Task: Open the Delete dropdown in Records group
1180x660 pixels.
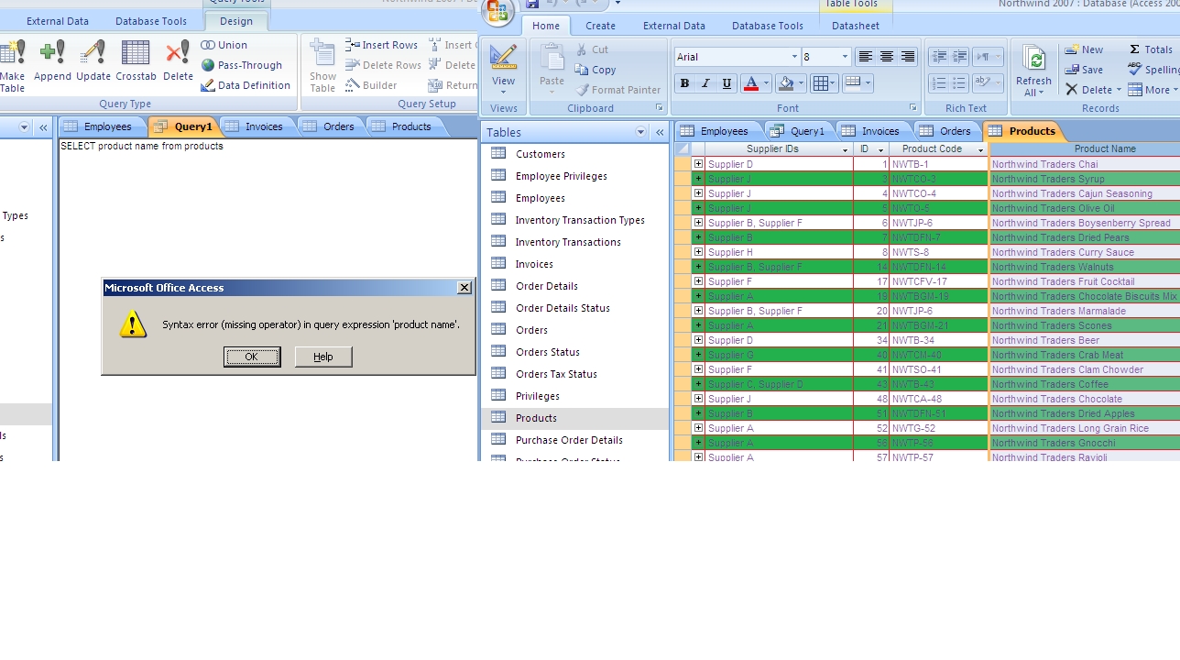Action: [1119, 90]
